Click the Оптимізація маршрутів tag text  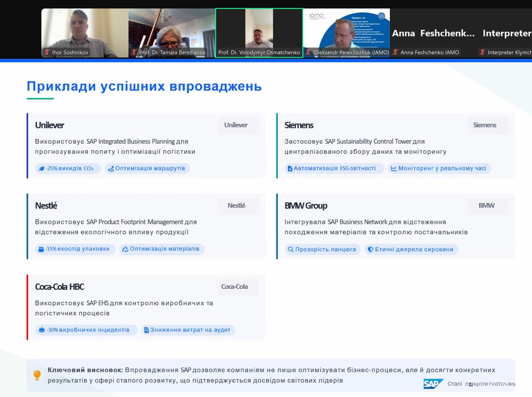pos(150,168)
